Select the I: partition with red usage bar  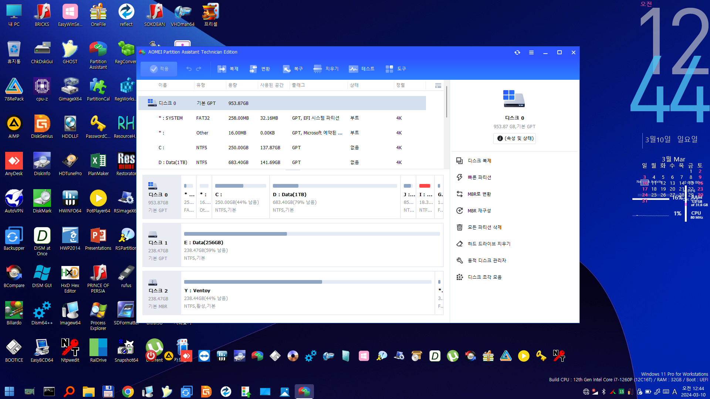click(425, 197)
